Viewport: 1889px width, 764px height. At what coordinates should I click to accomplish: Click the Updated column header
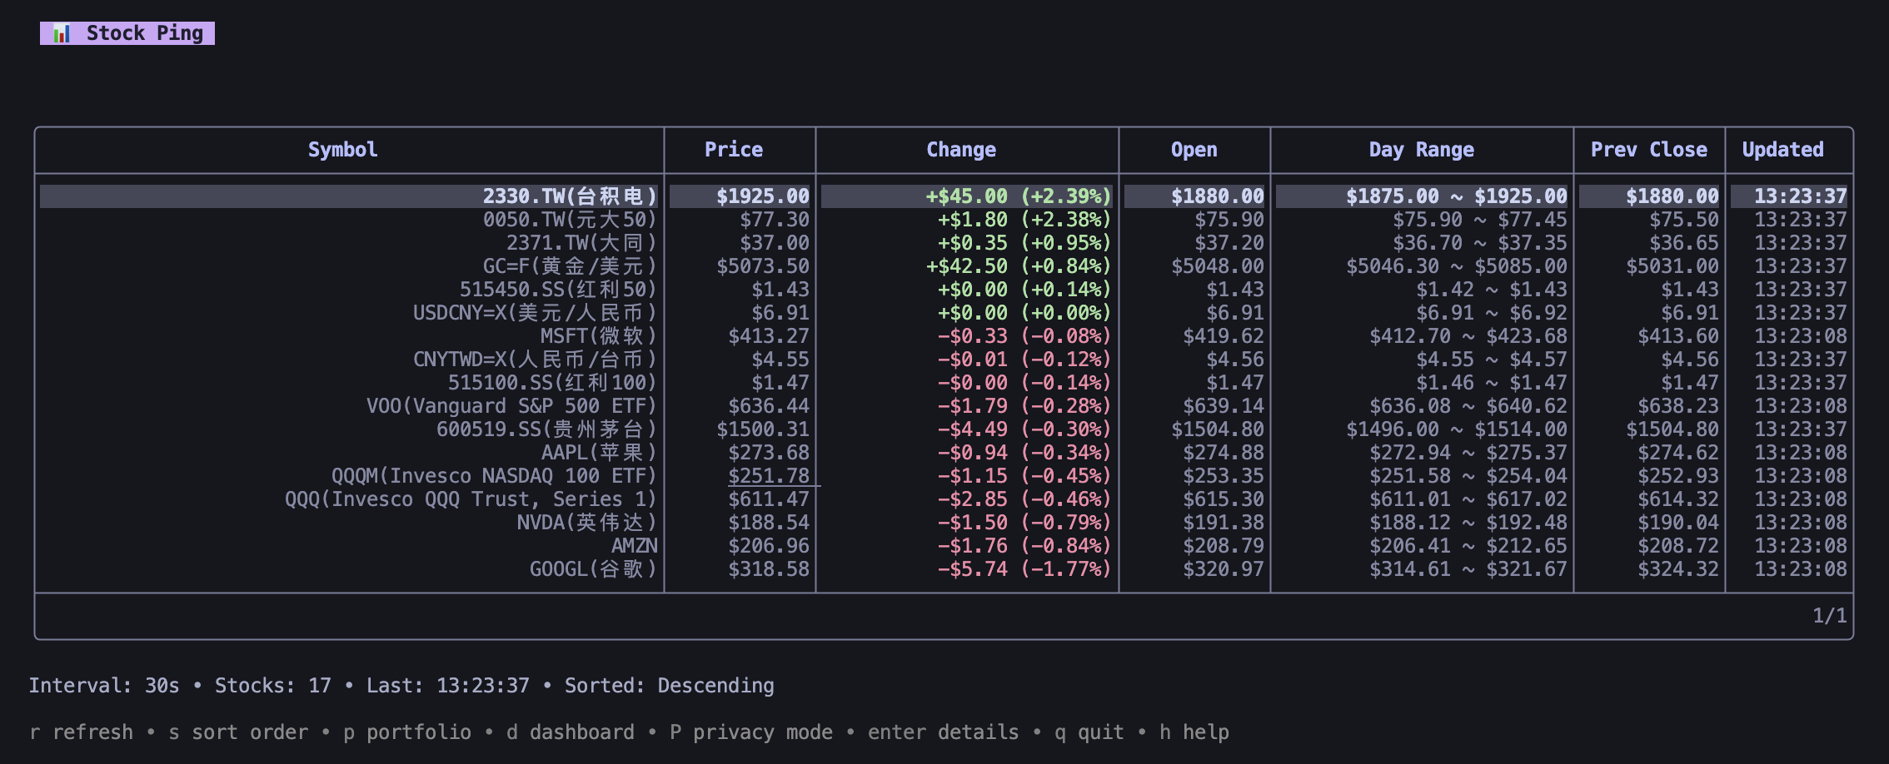[x=1782, y=150]
